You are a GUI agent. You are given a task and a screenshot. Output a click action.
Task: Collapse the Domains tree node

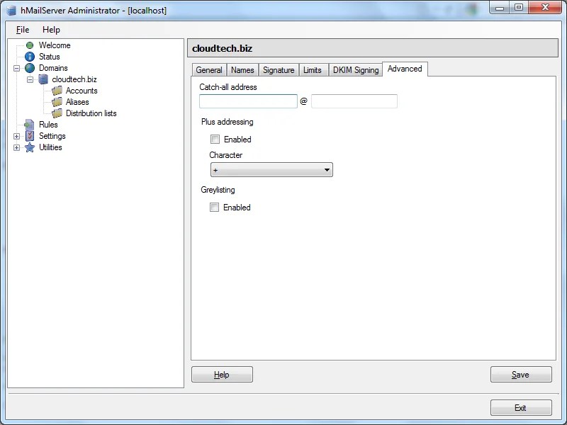point(16,68)
